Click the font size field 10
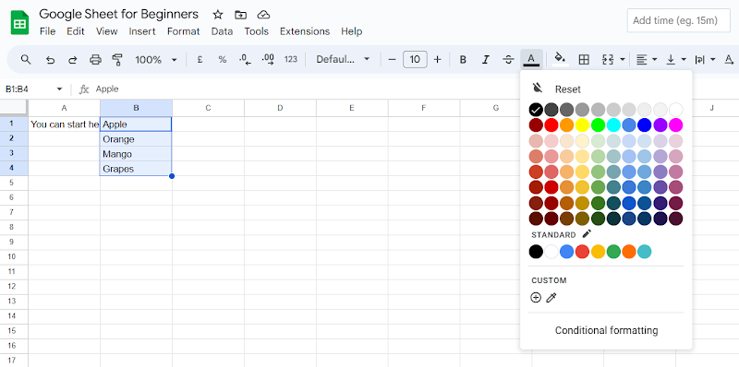The image size is (739, 367). [x=415, y=60]
